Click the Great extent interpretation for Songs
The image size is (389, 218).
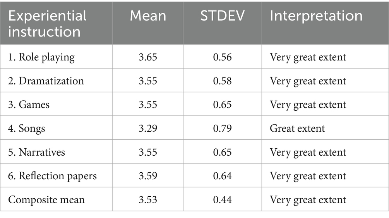coord(297,128)
